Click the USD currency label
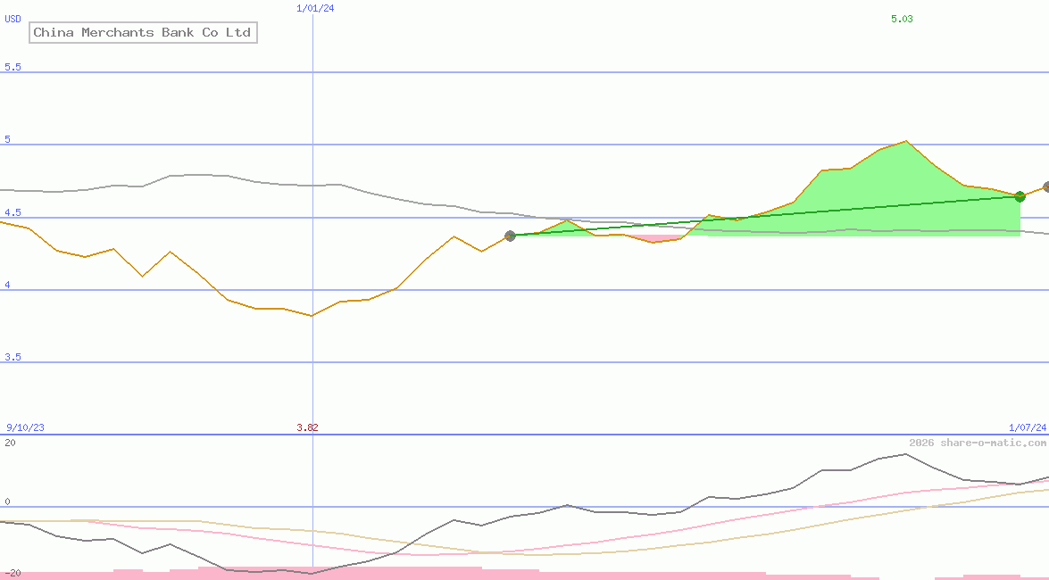The image size is (1049, 580). point(12,19)
